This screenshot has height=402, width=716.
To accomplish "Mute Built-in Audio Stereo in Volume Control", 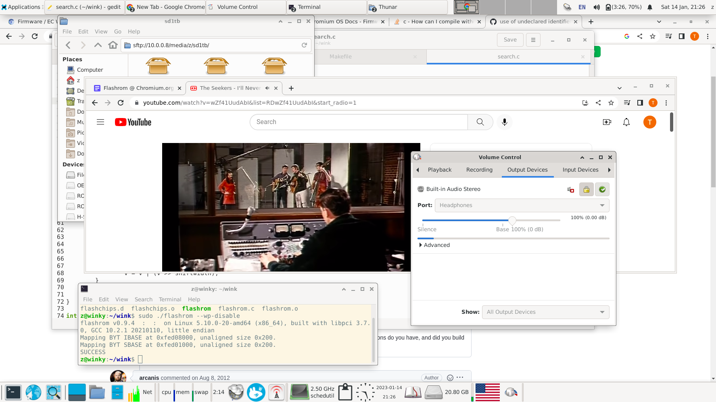I will click(571, 189).
